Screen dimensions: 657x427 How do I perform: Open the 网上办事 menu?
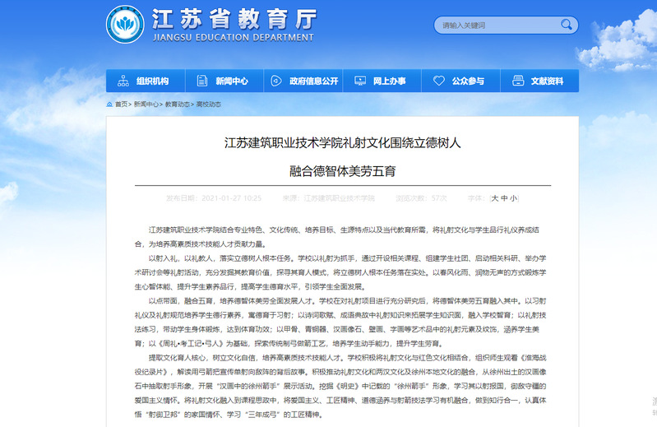(389, 81)
